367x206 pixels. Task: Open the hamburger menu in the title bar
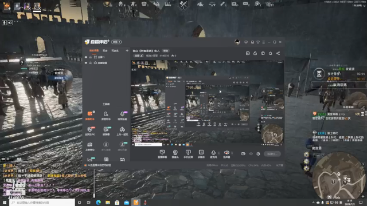point(264,42)
